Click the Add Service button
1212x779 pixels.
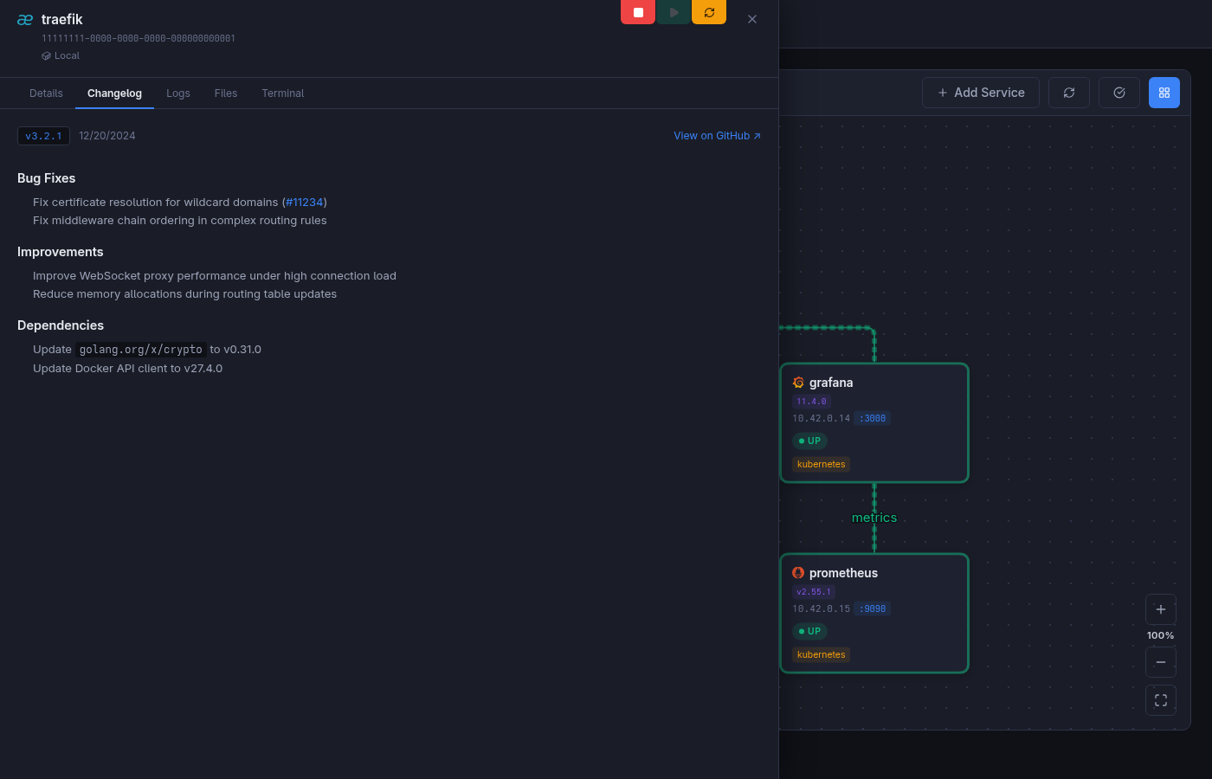tap(981, 93)
